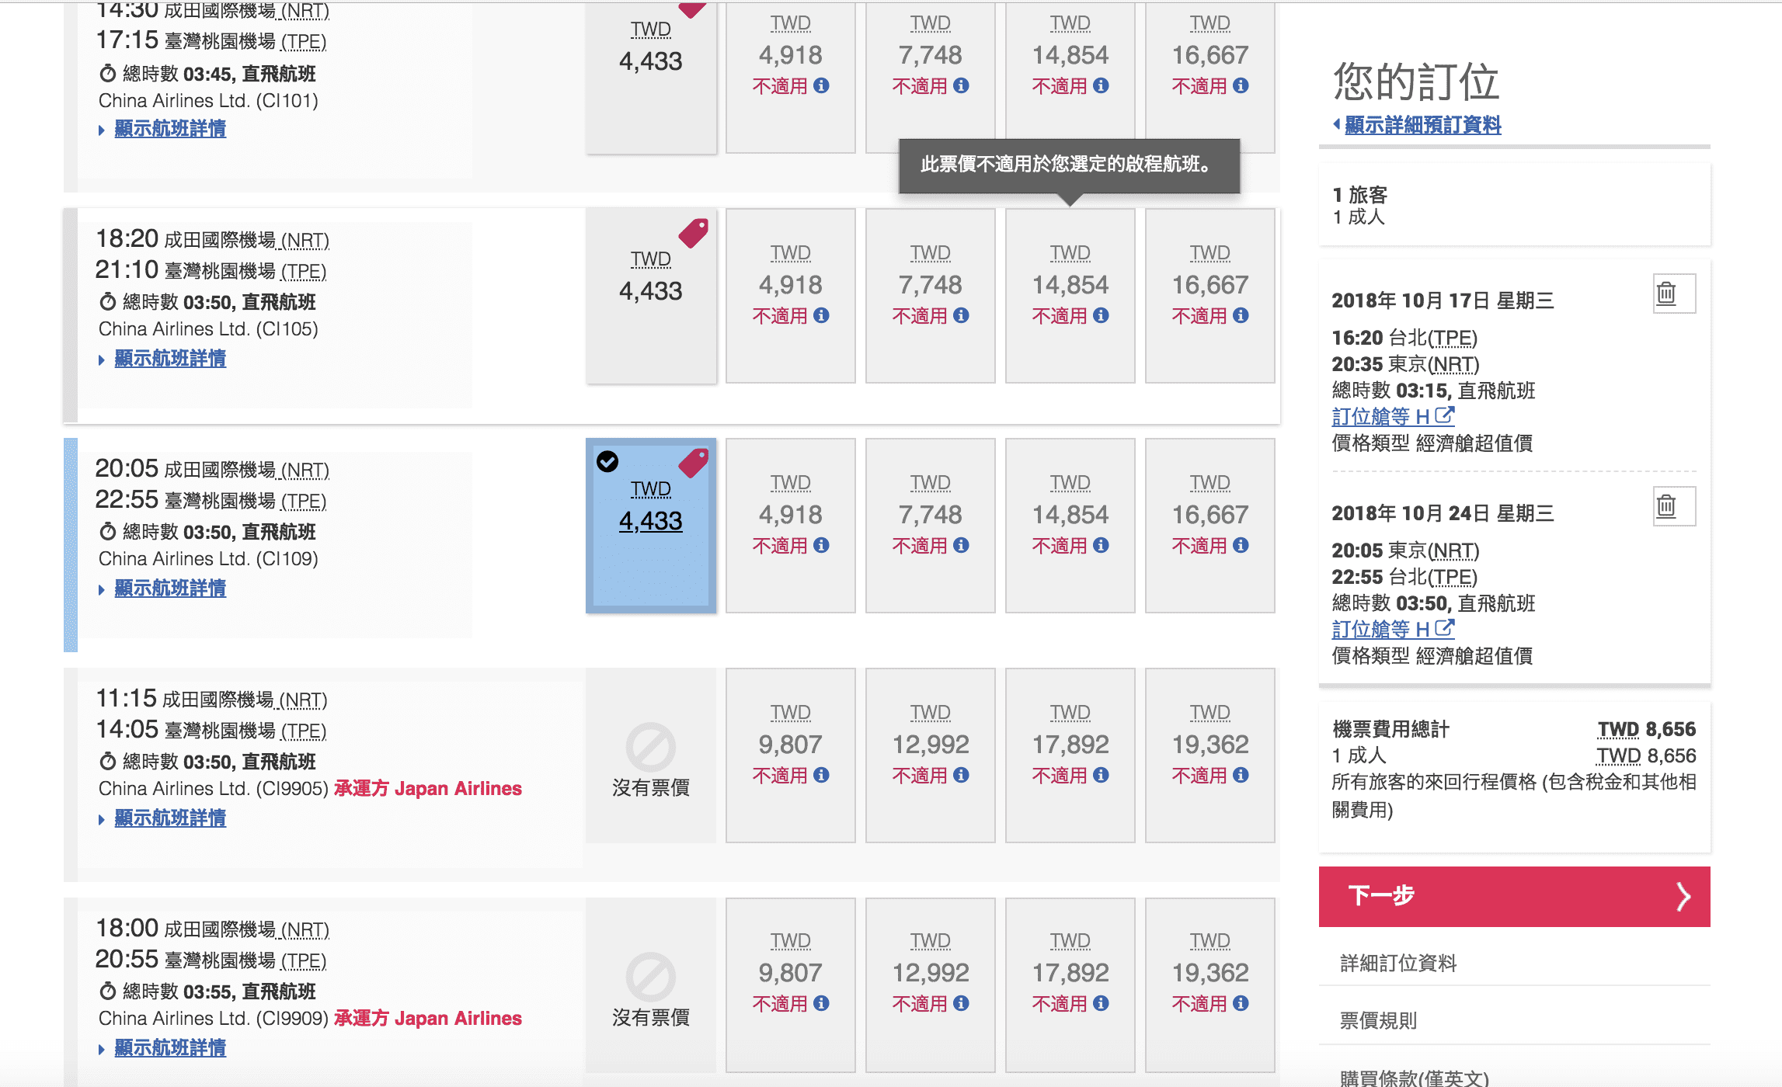This screenshot has height=1087, width=1782.
Task: Click info icon beside 4,918 fare on CI105 row
Action: (x=822, y=315)
